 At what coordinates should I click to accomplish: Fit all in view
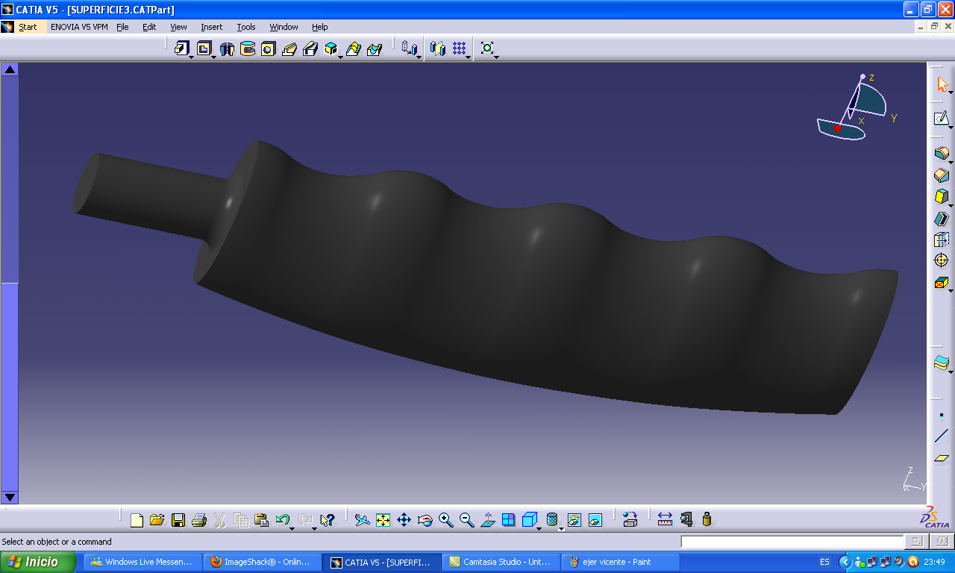[x=383, y=520]
